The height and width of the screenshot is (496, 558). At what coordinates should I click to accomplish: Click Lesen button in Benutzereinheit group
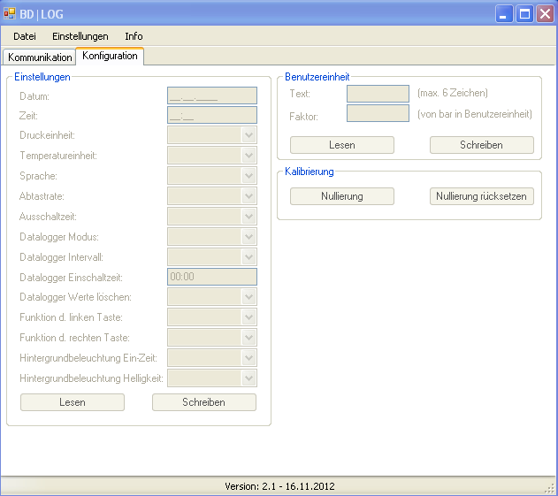(x=342, y=145)
